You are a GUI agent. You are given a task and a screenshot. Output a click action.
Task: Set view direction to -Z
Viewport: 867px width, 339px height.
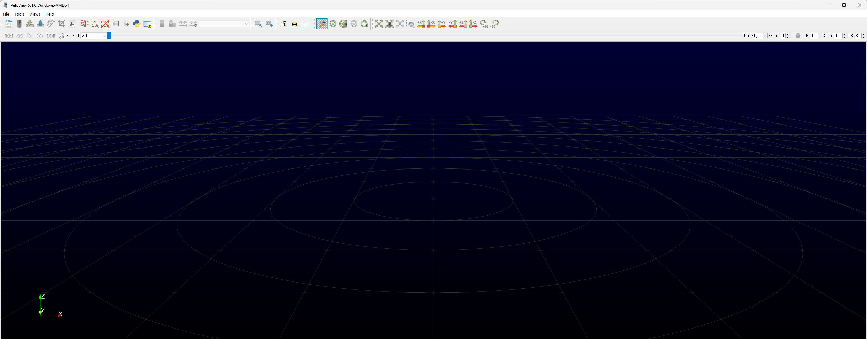pyautogui.click(x=473, y=24)
